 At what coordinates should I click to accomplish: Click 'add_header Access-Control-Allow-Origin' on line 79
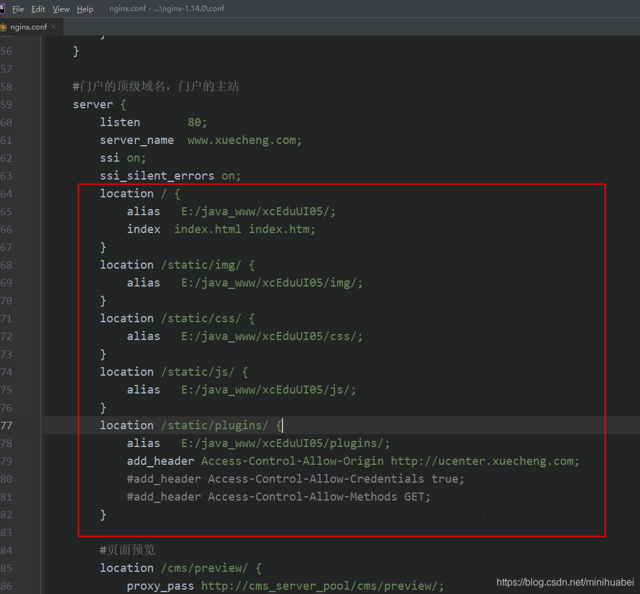click(255, 461)
